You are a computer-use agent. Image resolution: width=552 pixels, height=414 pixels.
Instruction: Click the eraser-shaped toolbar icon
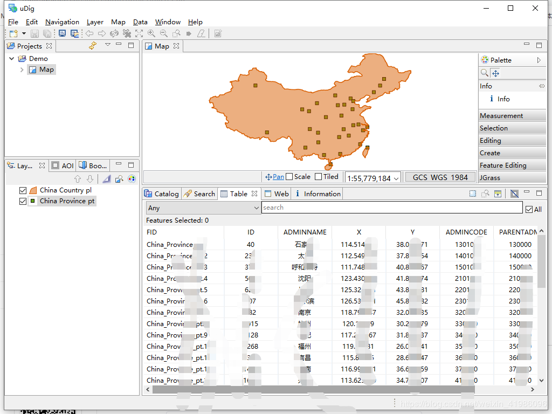[201, 33]
